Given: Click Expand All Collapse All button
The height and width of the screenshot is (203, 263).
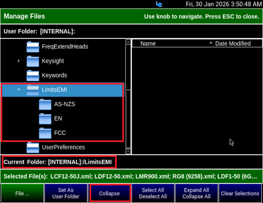Looking at the screenshot, I should [197, 193].
